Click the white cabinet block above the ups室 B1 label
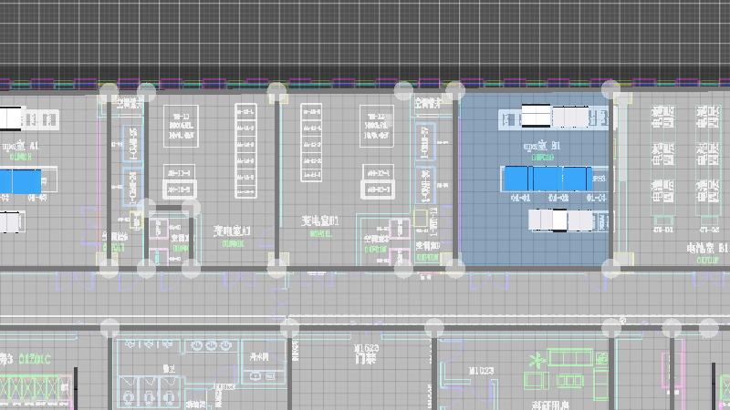 tap(554, 117)
